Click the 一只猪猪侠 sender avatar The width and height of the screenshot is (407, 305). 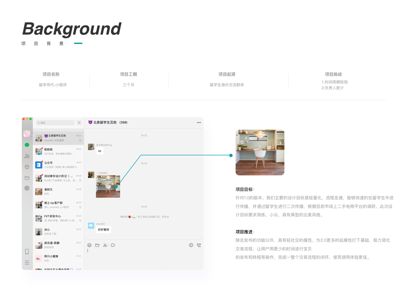coord(91,175)
